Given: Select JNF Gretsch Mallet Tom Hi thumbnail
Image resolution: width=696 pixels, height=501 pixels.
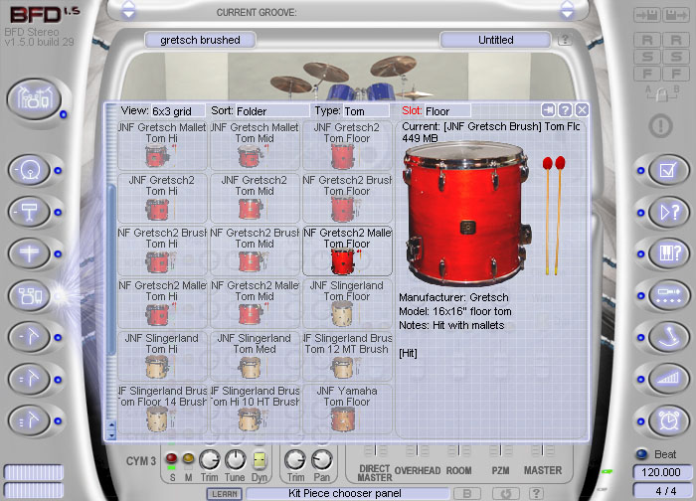Looking at the screenshot, I should point(162,145).
